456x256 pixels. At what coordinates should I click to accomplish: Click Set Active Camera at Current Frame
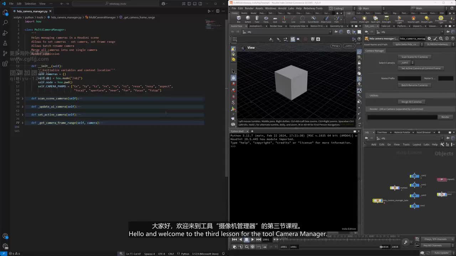[x=421, y=68]
